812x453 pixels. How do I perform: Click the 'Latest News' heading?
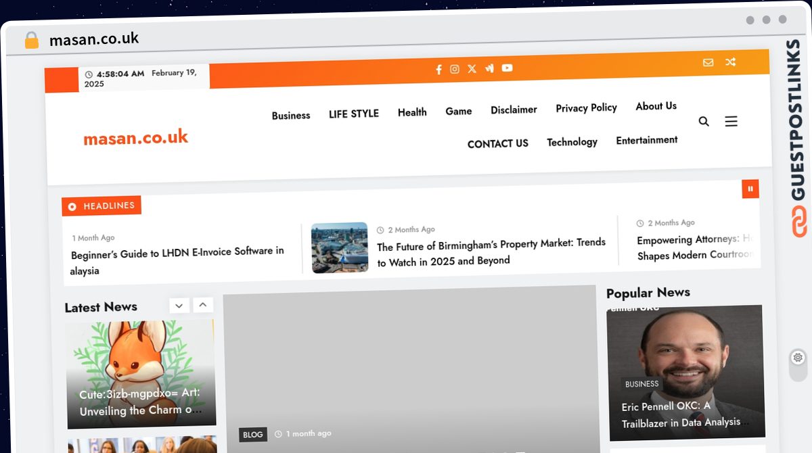pyautogui.click(x=101, y=308)
